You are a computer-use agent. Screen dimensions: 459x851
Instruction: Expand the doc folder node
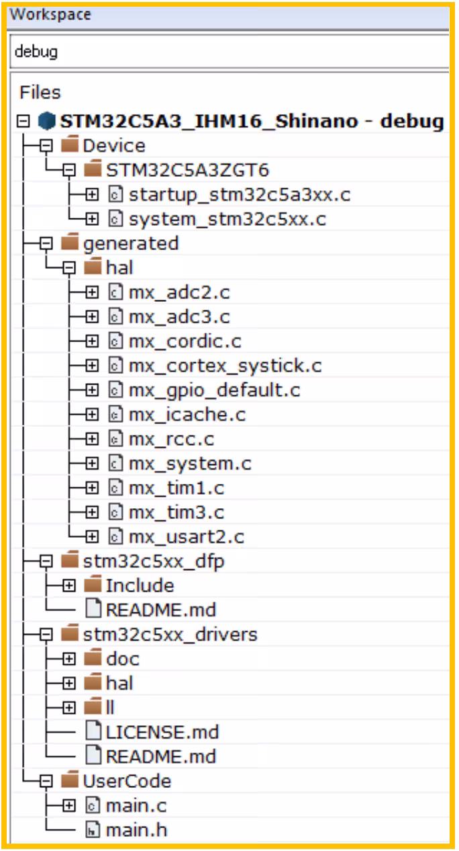70,659
